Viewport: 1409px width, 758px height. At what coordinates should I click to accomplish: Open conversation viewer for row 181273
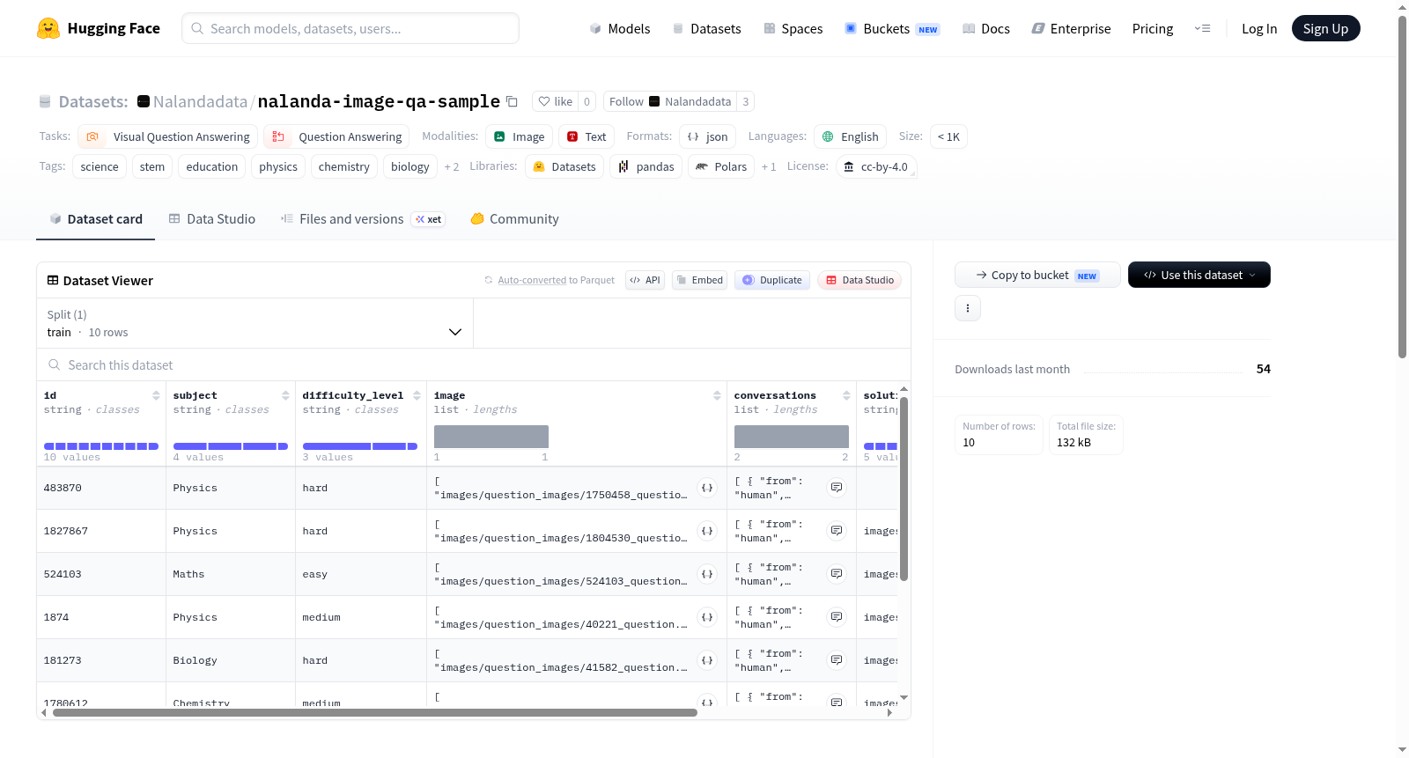click(x=837, y=660)
